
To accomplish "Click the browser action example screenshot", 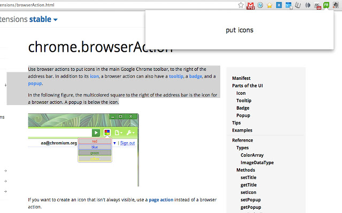I will pos(83,150).
